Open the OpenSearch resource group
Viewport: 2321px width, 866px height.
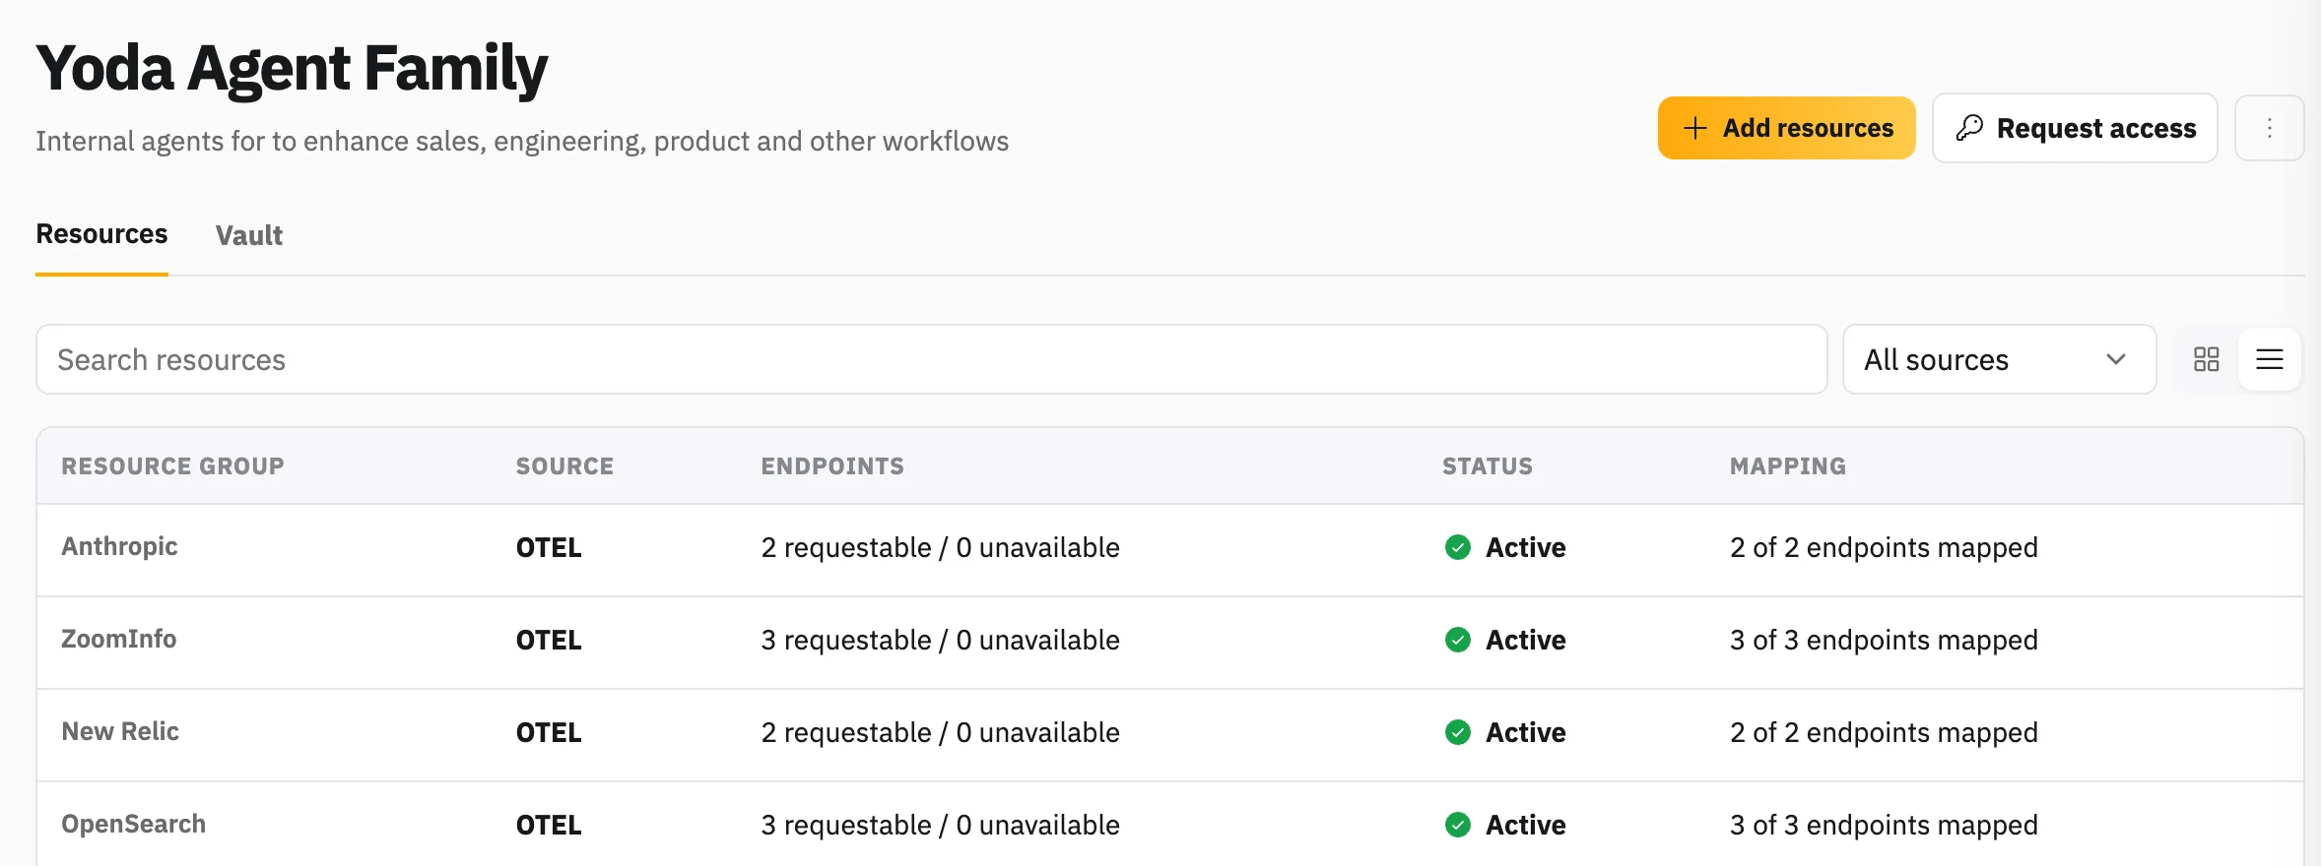tap(133, 824)
